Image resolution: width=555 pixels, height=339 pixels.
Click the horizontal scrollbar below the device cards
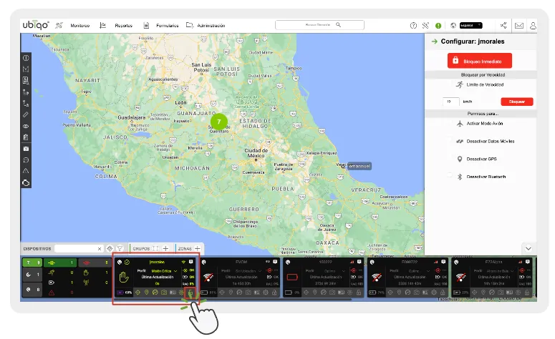[233, 300]
